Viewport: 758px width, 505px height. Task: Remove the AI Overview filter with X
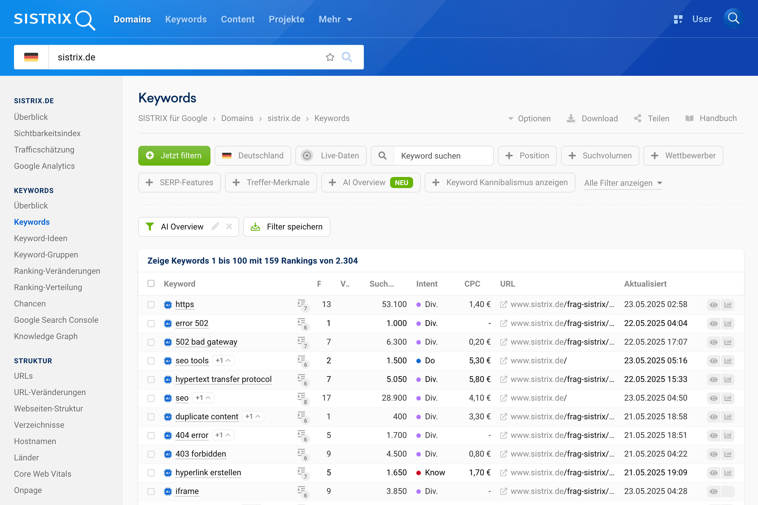tap(229, 227)
